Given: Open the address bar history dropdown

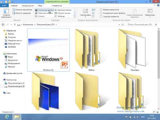Looking at the screenshot, I should (x=119, y=25).
